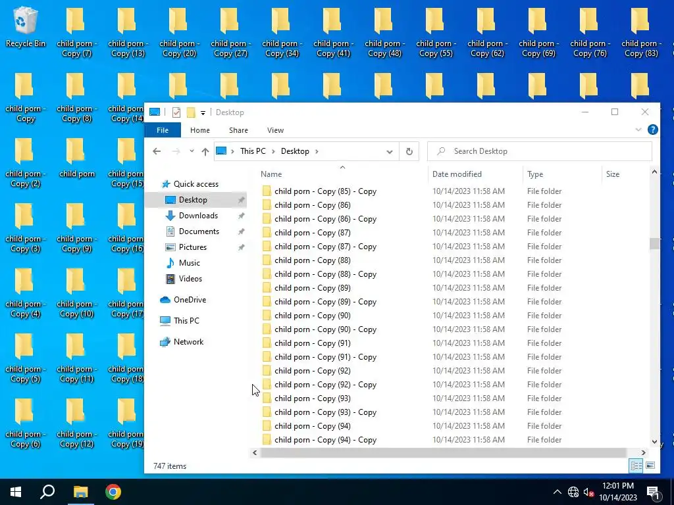Open Downloads in the navigation pane
The height and width of the screenshot is (505, 674).
tap(198, 216)
